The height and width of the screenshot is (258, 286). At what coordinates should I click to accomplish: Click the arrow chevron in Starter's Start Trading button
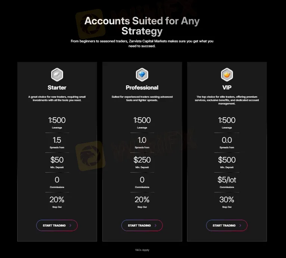click(x=71, y=225)
